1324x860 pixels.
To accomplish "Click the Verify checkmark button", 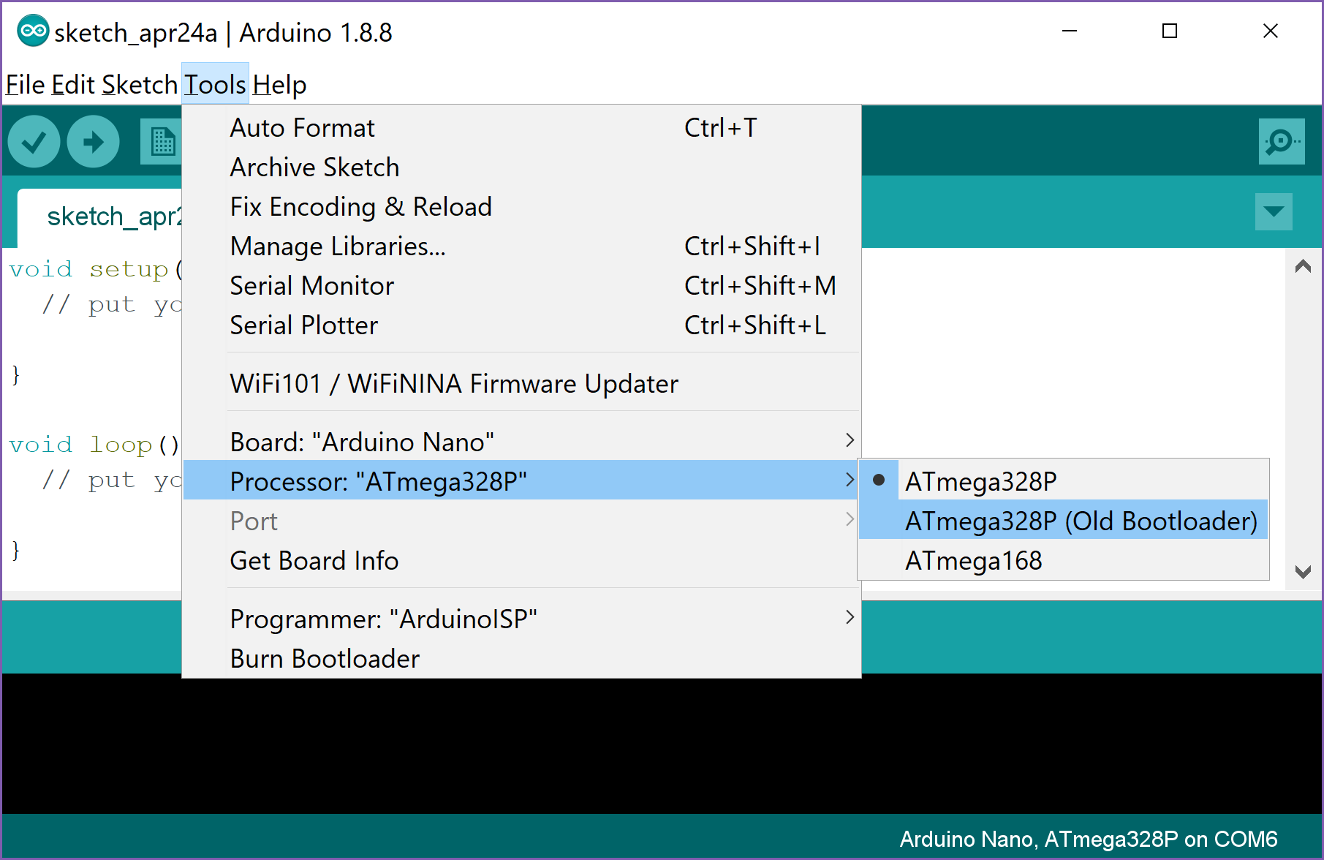I will 34,142.
